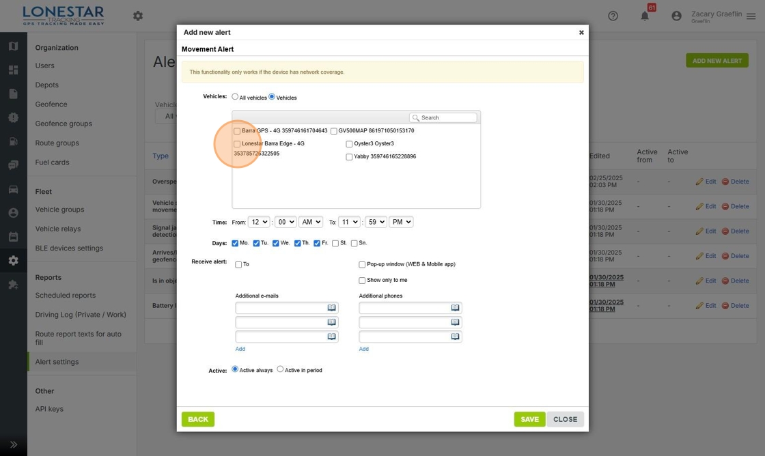This screenshot has height=456, width=765.
Task: Open the chat messages icon in sidebar
Action: pyautogui.click(x=13, y=165)
